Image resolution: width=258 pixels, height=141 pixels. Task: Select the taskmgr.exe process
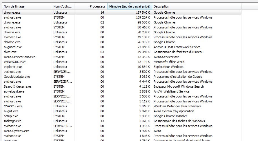[x=122, y=121]
